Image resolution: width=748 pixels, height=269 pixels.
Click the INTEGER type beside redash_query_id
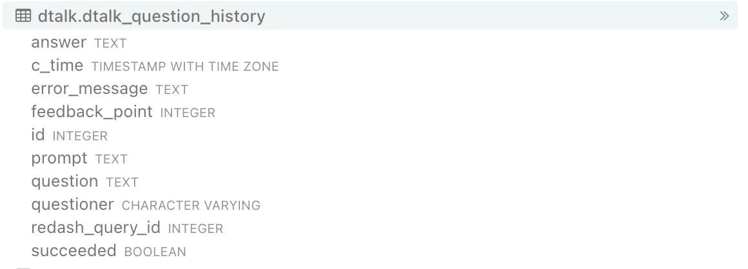(x=195, y=229)
